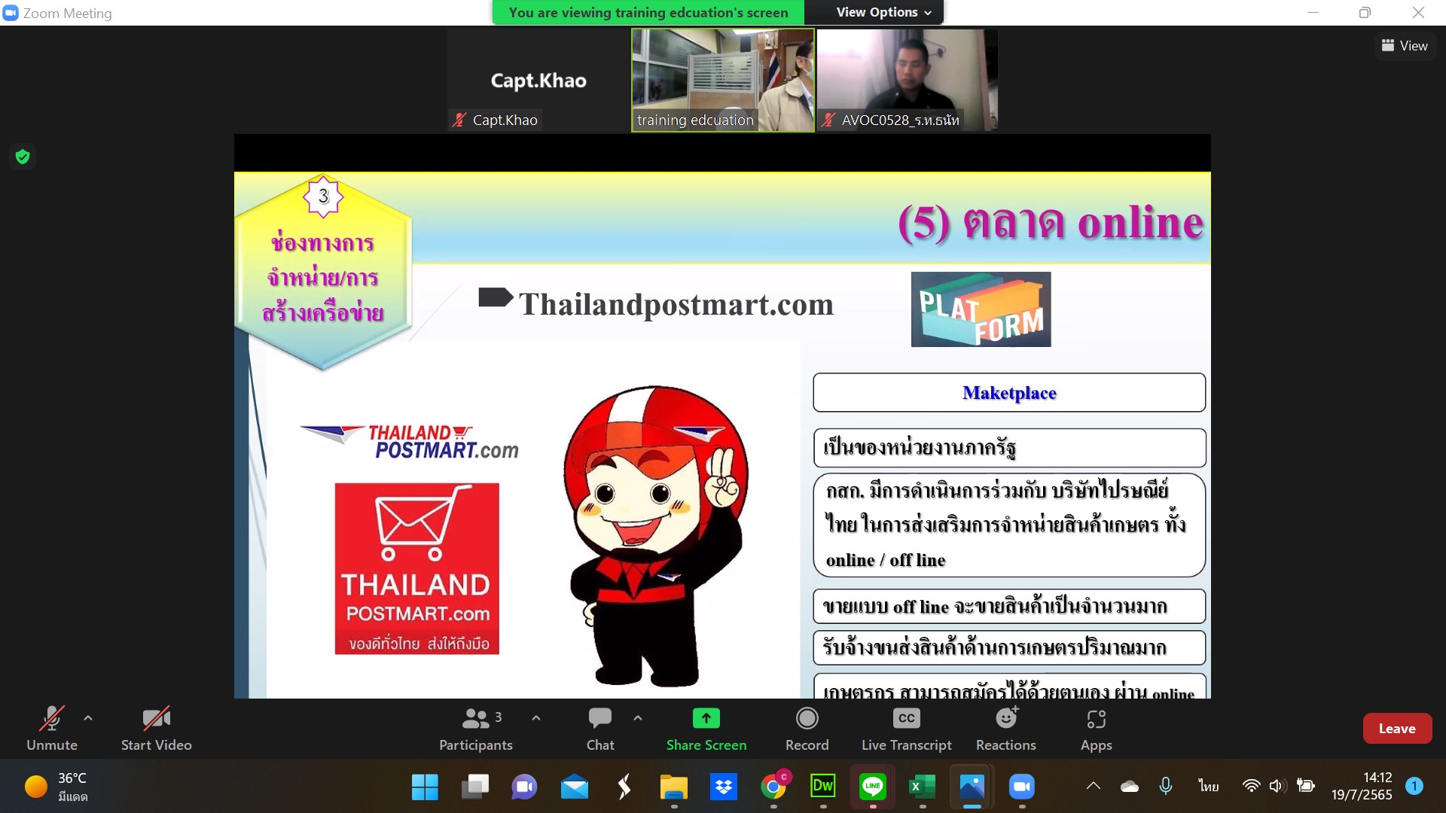Screen dimensions: 1446x813
Task: Click Thailandpostmart.com heading on slide
Action: (x=676, y=304)
